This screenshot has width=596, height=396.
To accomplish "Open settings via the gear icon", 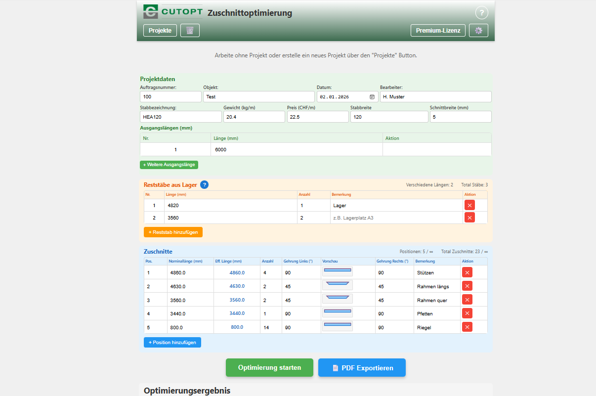I will 478,30.
